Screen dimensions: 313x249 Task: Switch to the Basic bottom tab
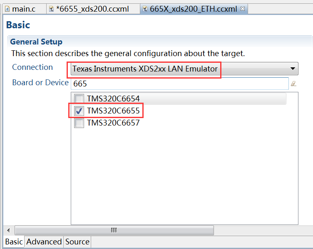(x=14, y=242)
